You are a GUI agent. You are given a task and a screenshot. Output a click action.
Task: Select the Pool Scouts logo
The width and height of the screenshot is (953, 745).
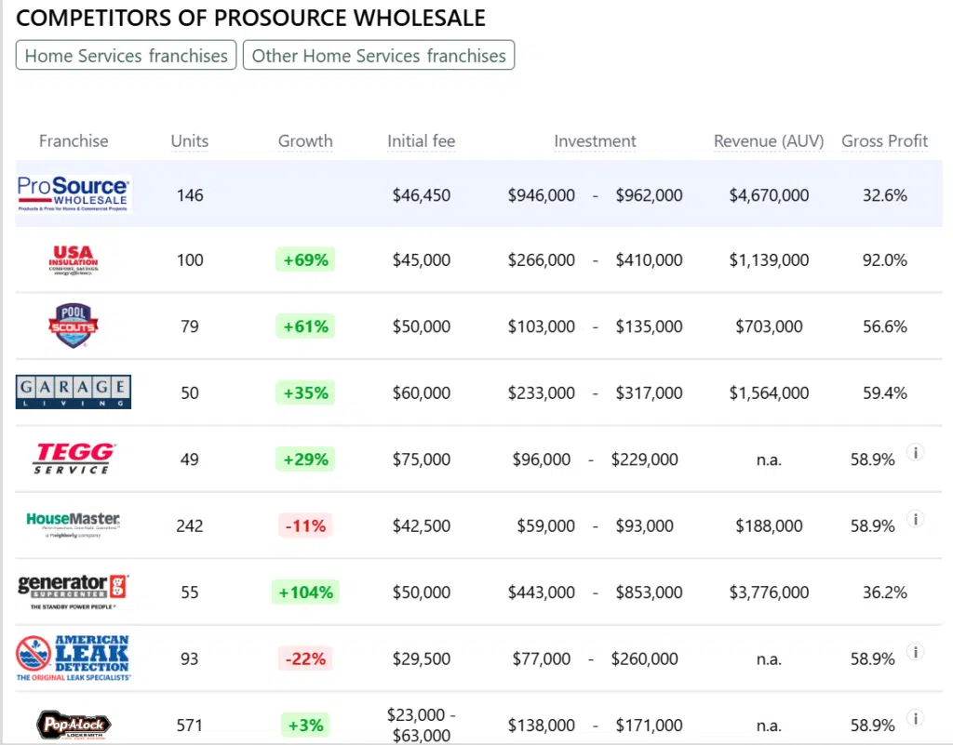(74, 326)
